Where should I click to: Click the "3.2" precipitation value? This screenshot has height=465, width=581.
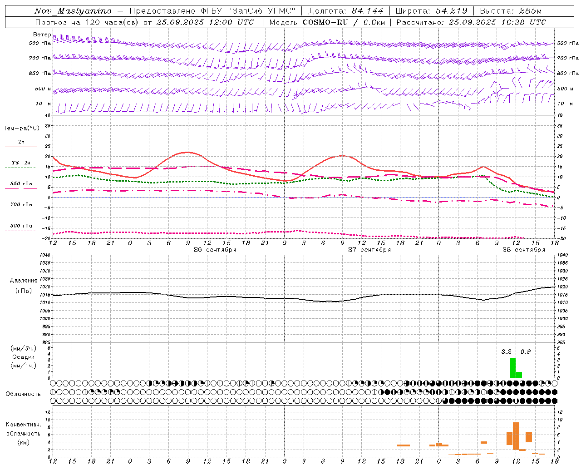tap(506, 351)
